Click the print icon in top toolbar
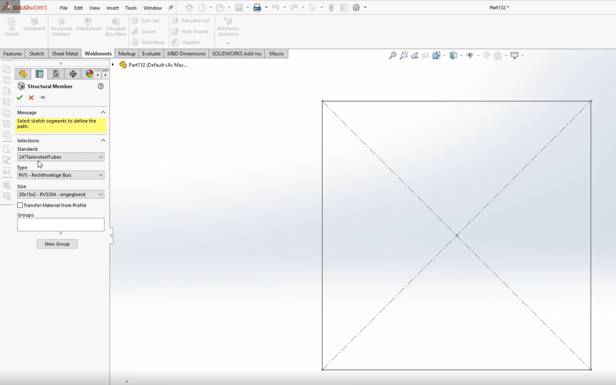 (x=257, y=8)
